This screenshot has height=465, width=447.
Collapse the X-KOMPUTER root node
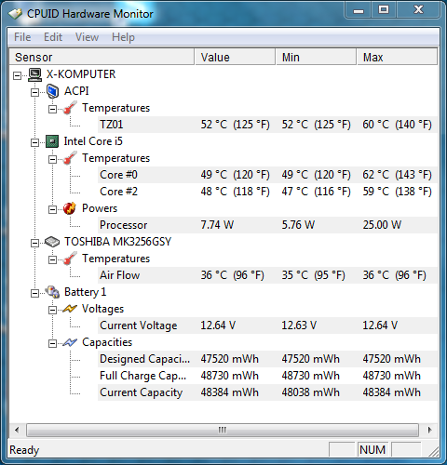[x=18, y=75]
